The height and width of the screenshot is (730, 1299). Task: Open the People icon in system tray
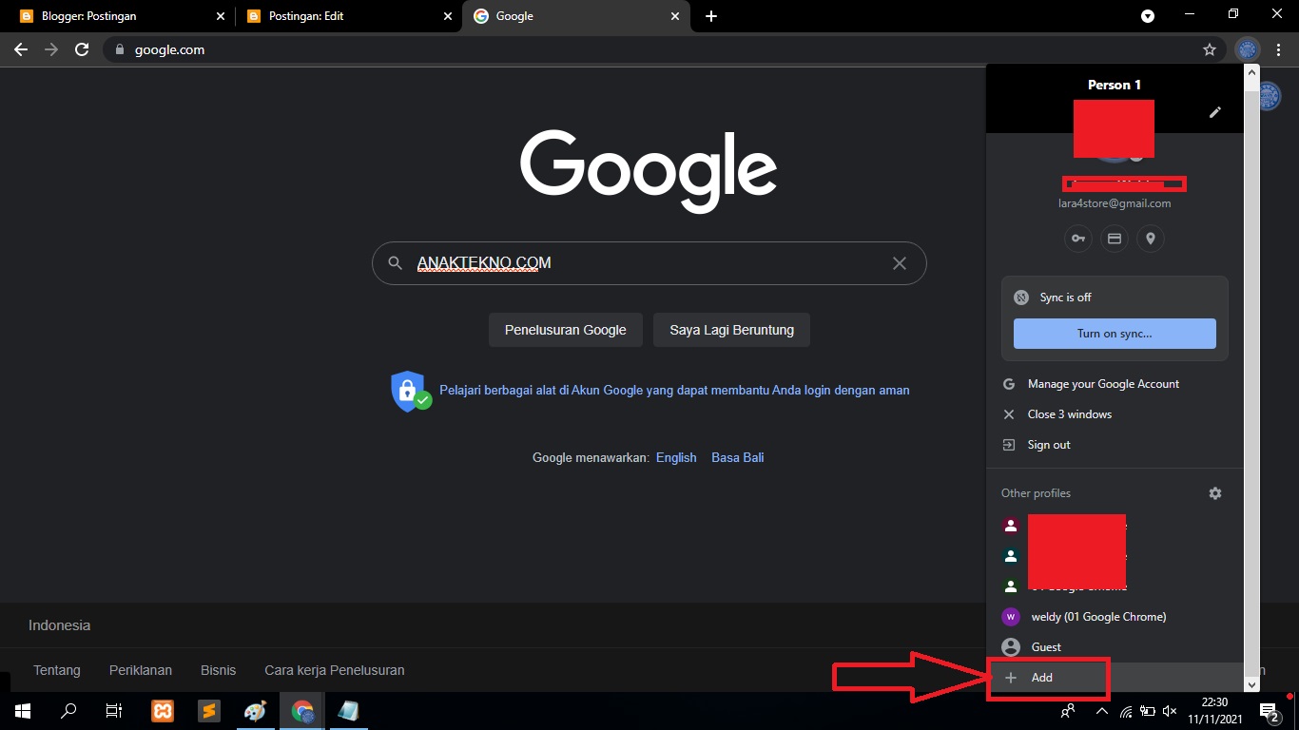(x=1068, y=711)
